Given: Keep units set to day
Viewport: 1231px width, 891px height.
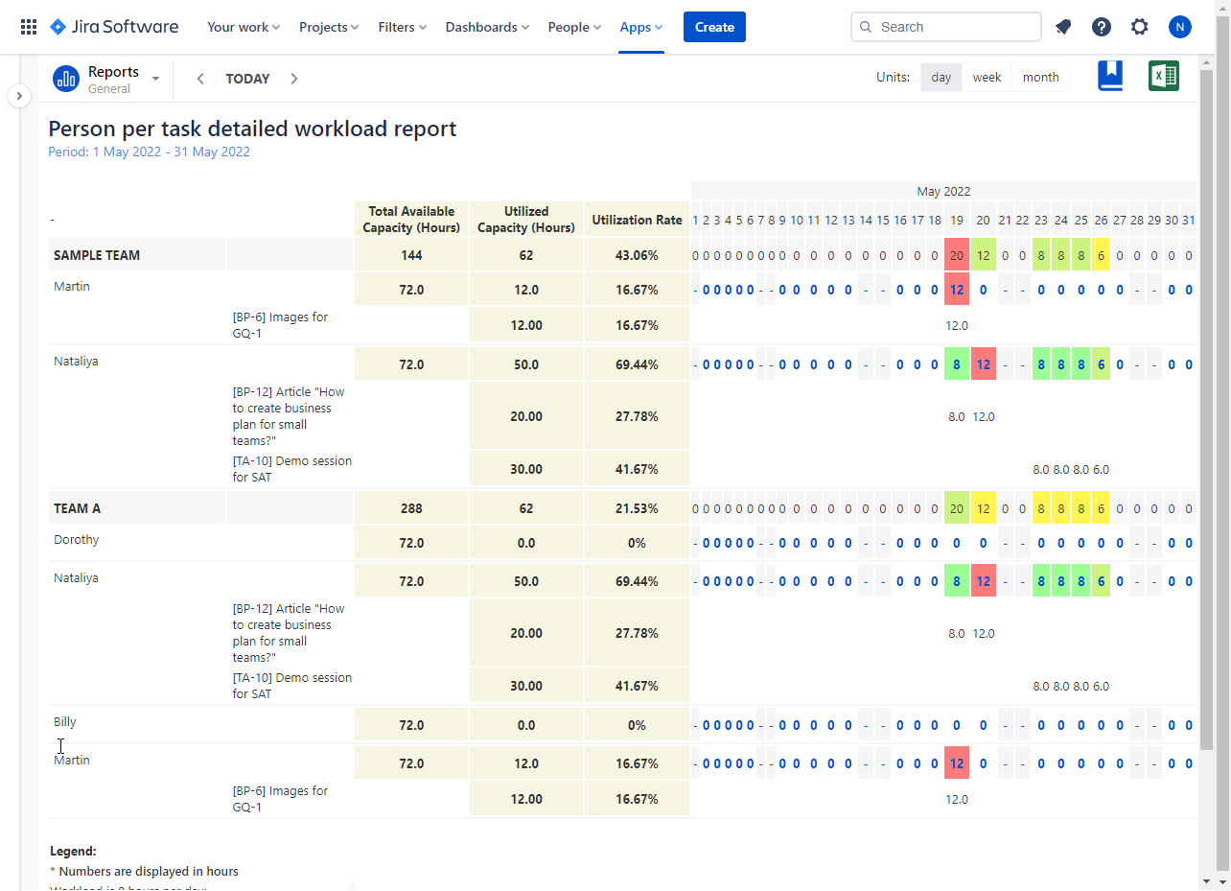Looking at the screenshot, I should pos(941,77).
